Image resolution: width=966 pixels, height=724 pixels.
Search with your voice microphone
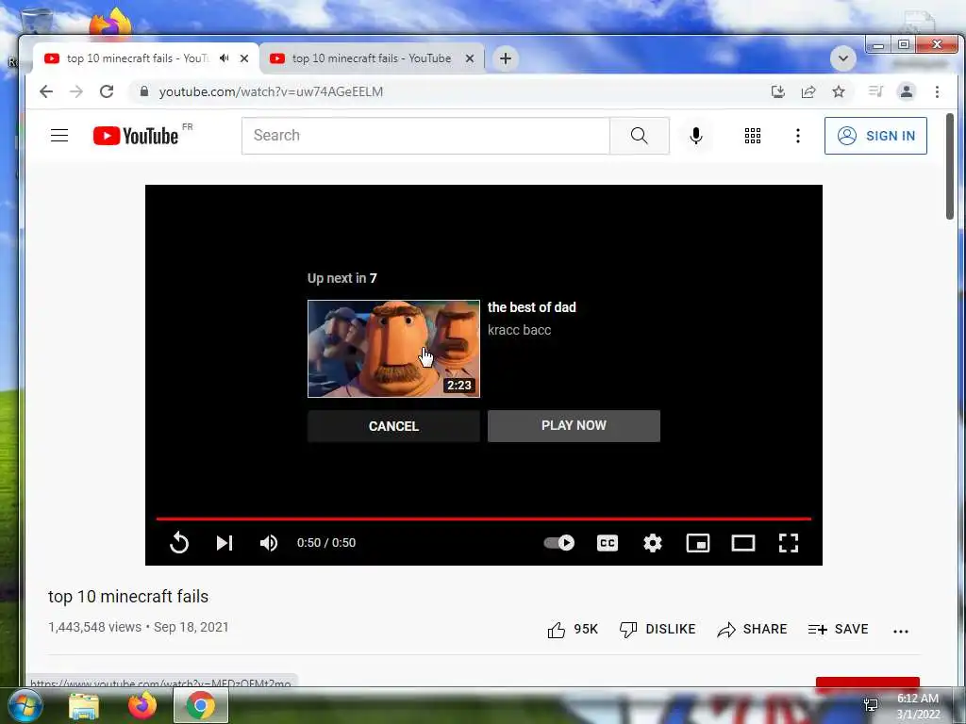[696, 136]
